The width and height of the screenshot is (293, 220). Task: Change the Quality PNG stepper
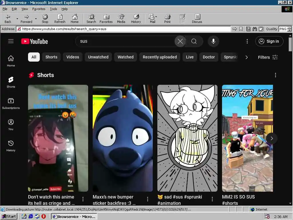[x=289, y=29]
